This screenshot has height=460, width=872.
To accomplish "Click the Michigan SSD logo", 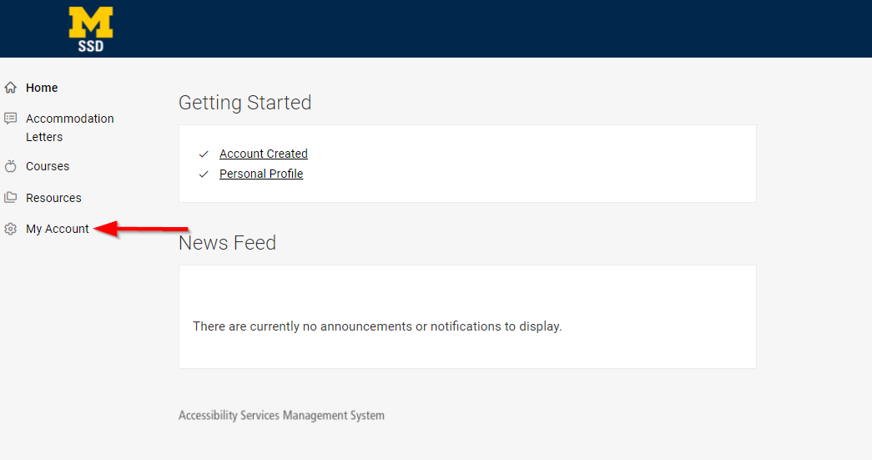I will 91,29.
